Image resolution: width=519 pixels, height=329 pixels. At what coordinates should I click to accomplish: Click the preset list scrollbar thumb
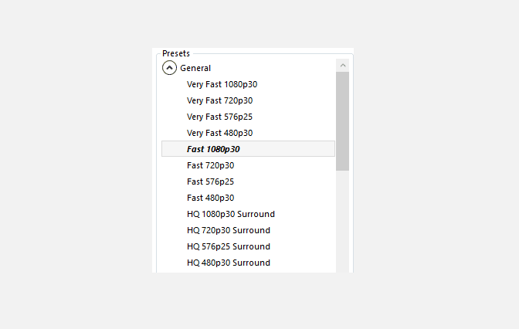click(x=343, y=120)
